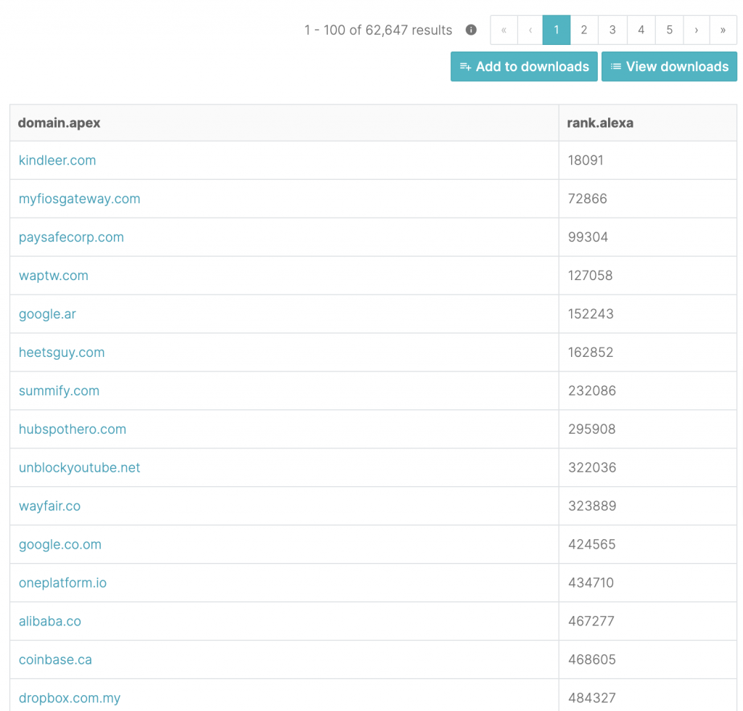Select page 1 in pagination
This screenshot has width=743, height=711.
coord(557,30)
